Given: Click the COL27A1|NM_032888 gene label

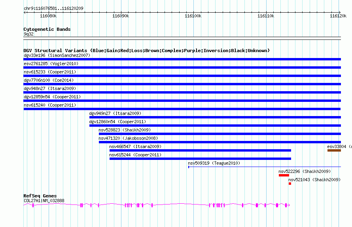Looking at the screenshot, I should 44,201.
